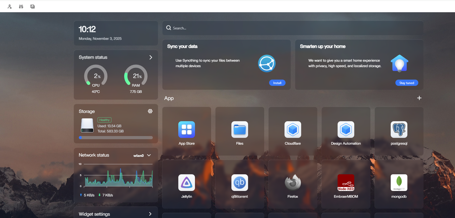The image size is (455, 218).
Task: Open the storage settings gear
Action: point(150,111)
